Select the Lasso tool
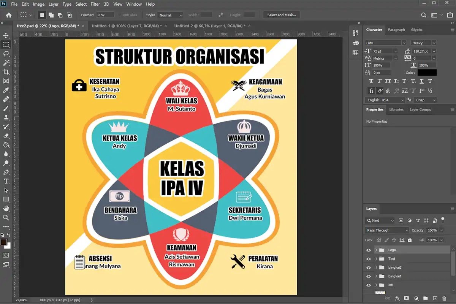Screen dimensions: 456x304 point(6,54)
